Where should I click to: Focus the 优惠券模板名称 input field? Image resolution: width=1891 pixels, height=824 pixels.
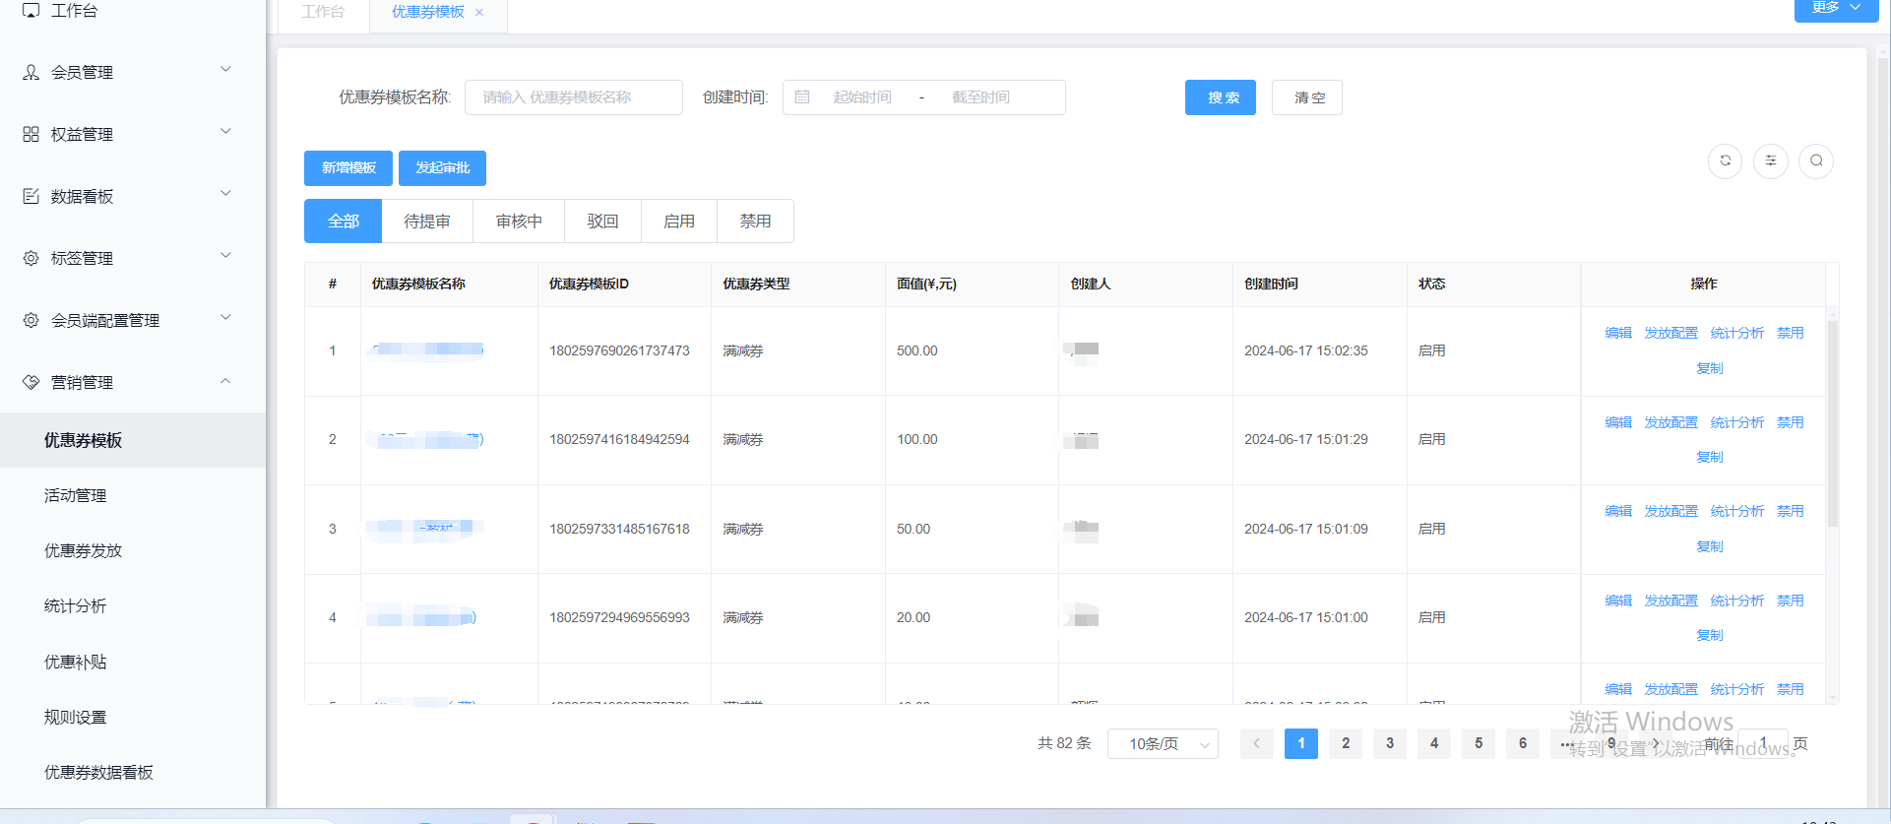574,97
